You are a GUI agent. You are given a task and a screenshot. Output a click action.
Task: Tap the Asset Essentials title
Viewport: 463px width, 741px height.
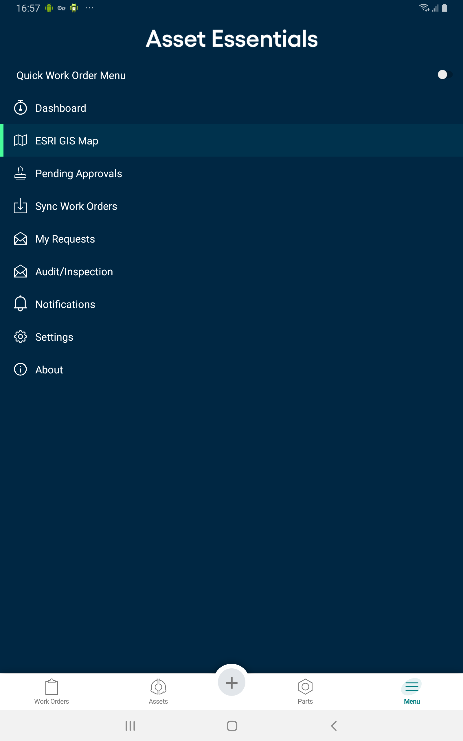(232, 38)
